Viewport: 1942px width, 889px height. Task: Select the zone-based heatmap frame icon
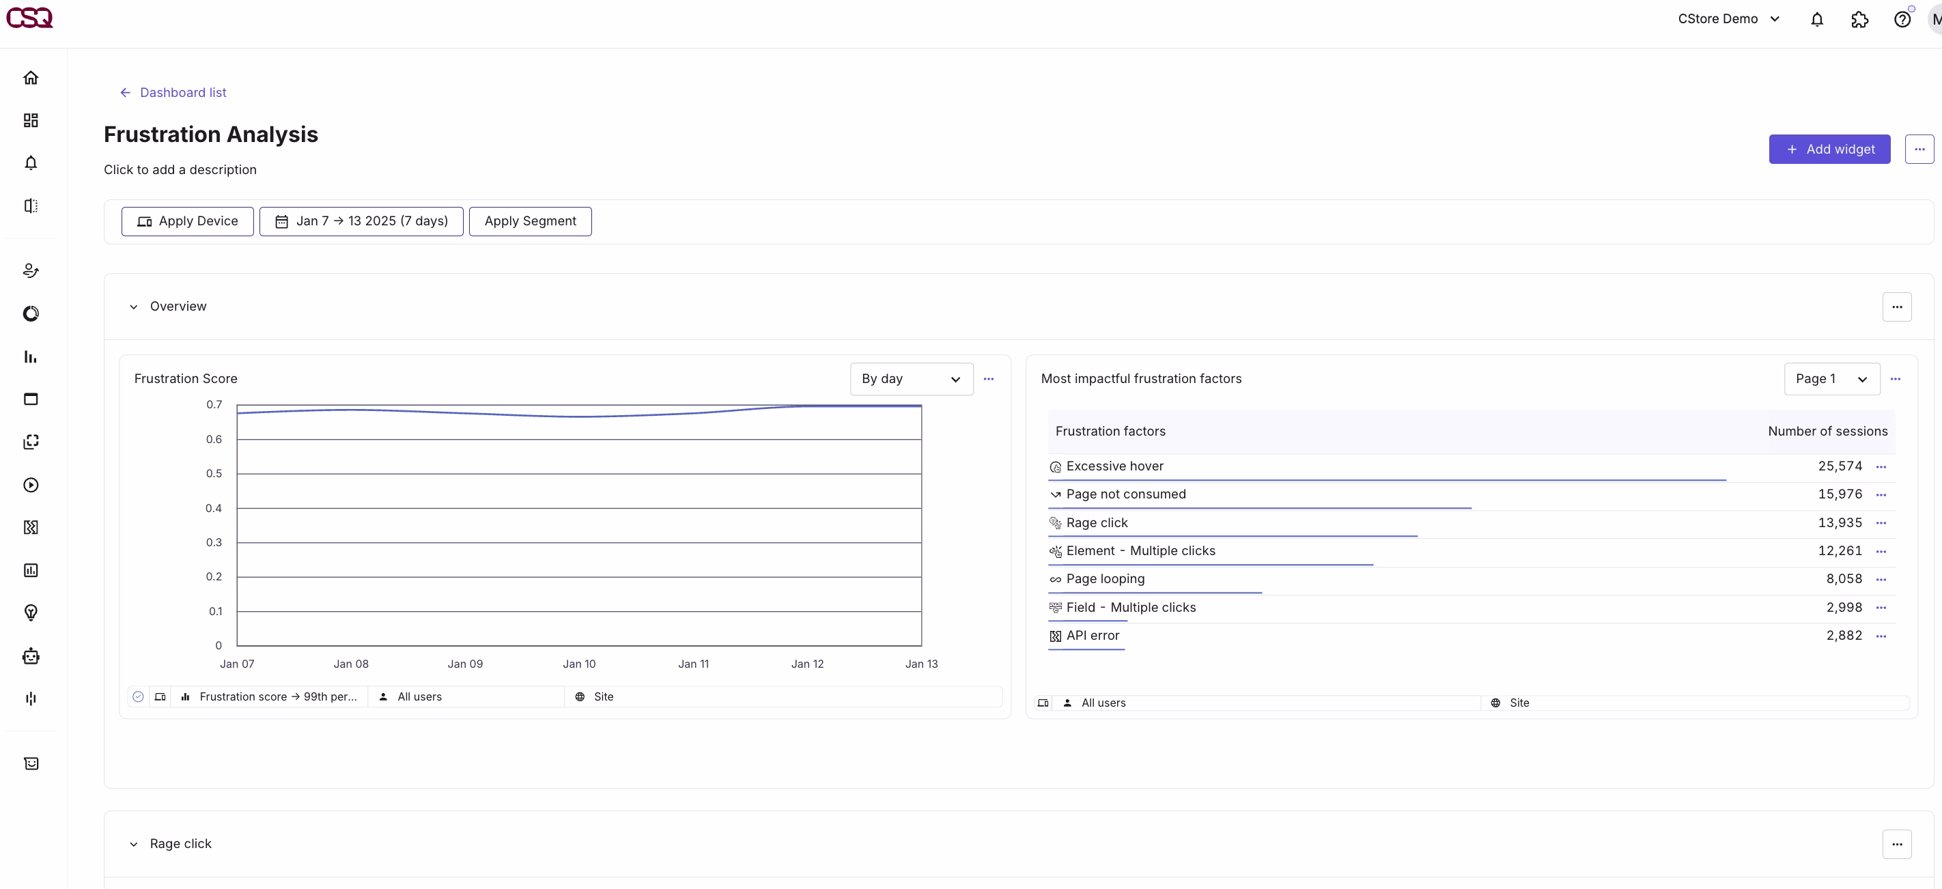(x=30, y=442)
